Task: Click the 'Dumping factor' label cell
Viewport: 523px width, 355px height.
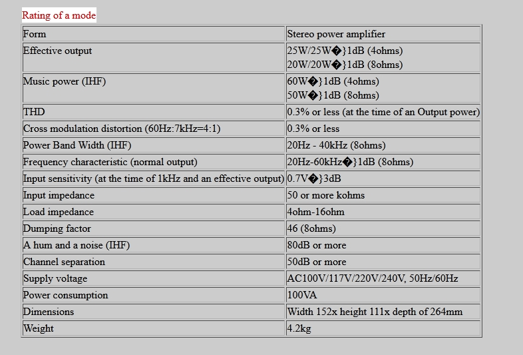Action: tap(57, 228)
